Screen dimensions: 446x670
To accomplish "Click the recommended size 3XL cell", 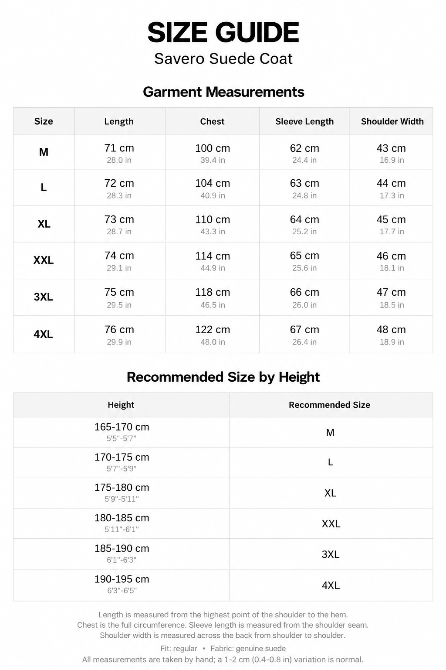I will (x=331, y=554).
